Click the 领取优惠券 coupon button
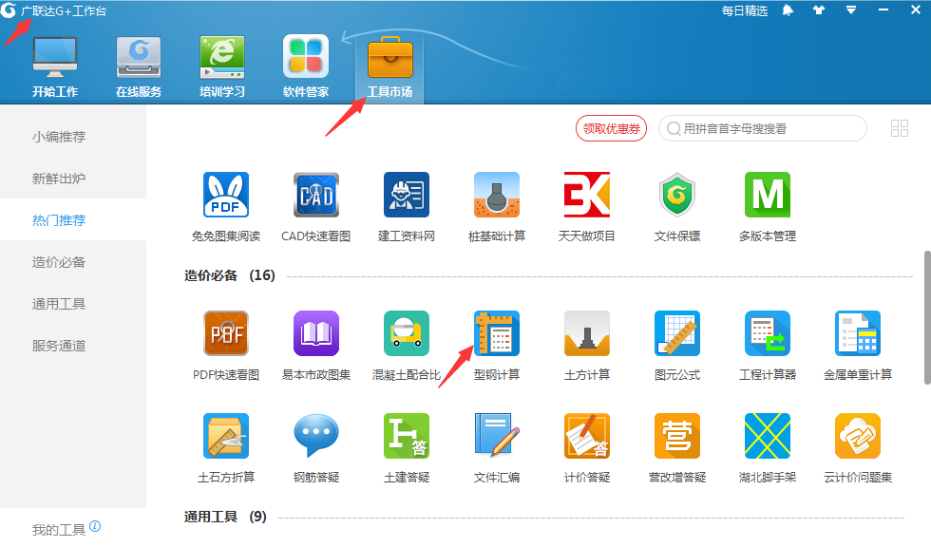Screen dimensions: 931x547 [x=611, y=128]
